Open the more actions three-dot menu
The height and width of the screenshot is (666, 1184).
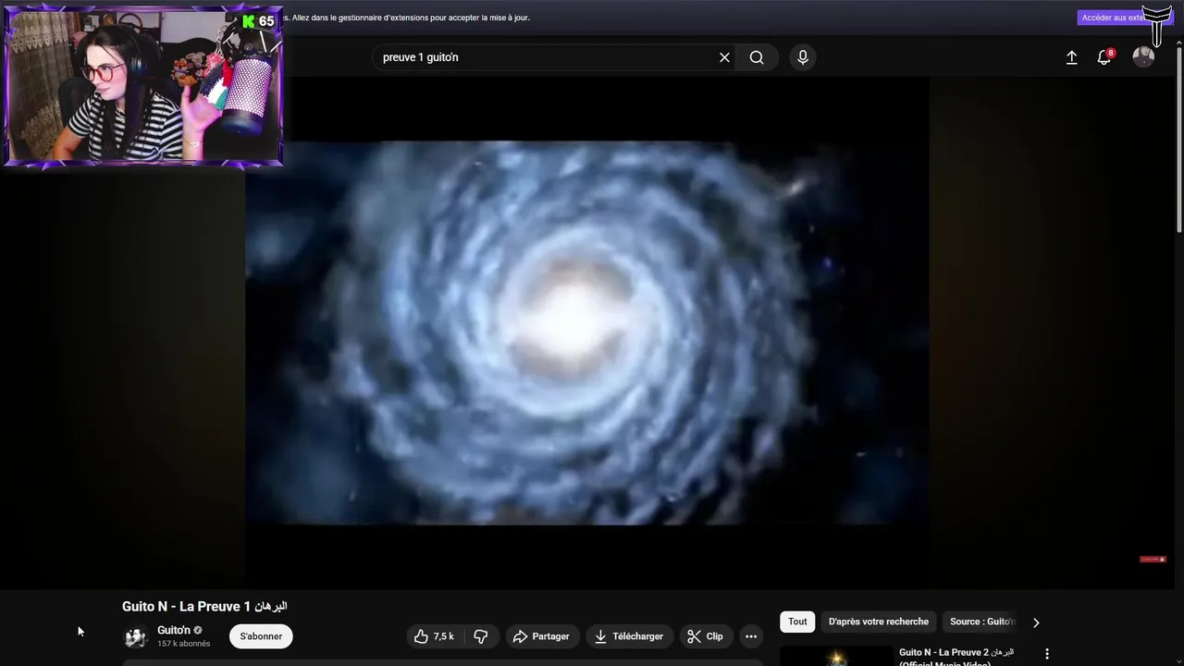tap(751, 636)
